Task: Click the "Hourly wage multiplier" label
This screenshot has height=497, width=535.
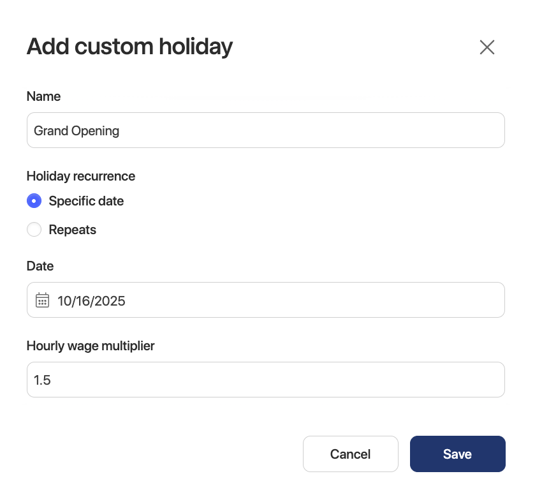Action: pyautogui.click(x=91, y=346)
